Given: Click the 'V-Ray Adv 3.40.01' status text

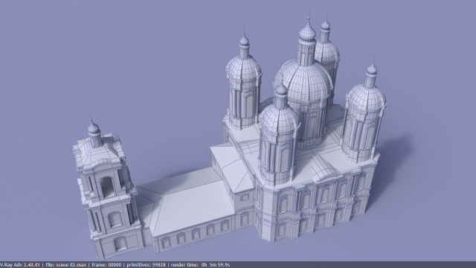Looking at the screenshot, I should pyautogui.click(x=20, y=265).
